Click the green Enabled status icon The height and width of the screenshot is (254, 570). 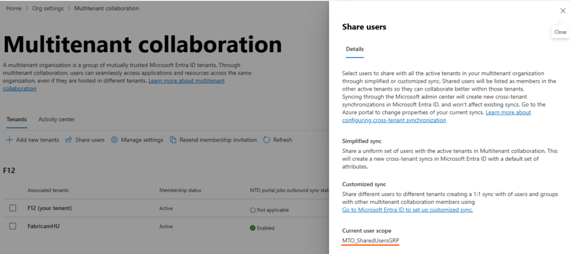pyautogui.click(x=252, y=228)
